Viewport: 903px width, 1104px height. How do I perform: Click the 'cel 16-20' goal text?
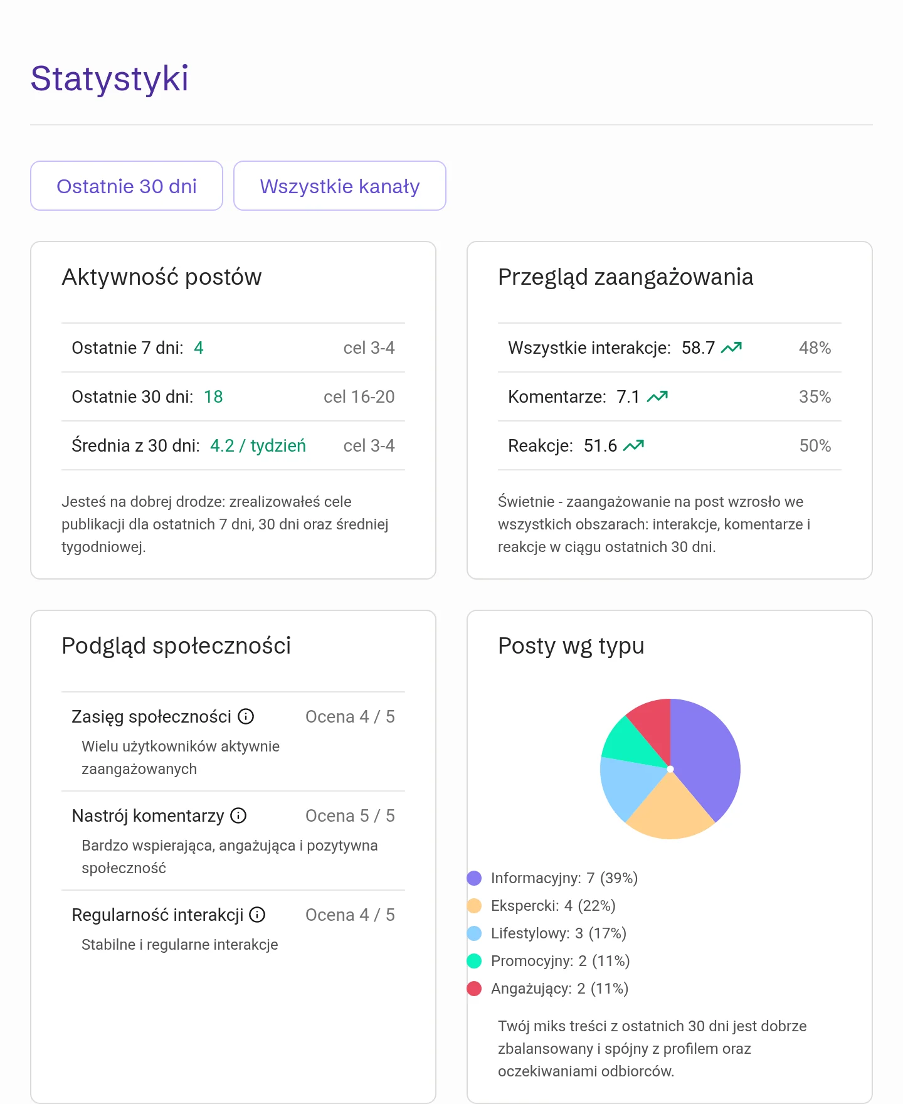click(359, 396)
